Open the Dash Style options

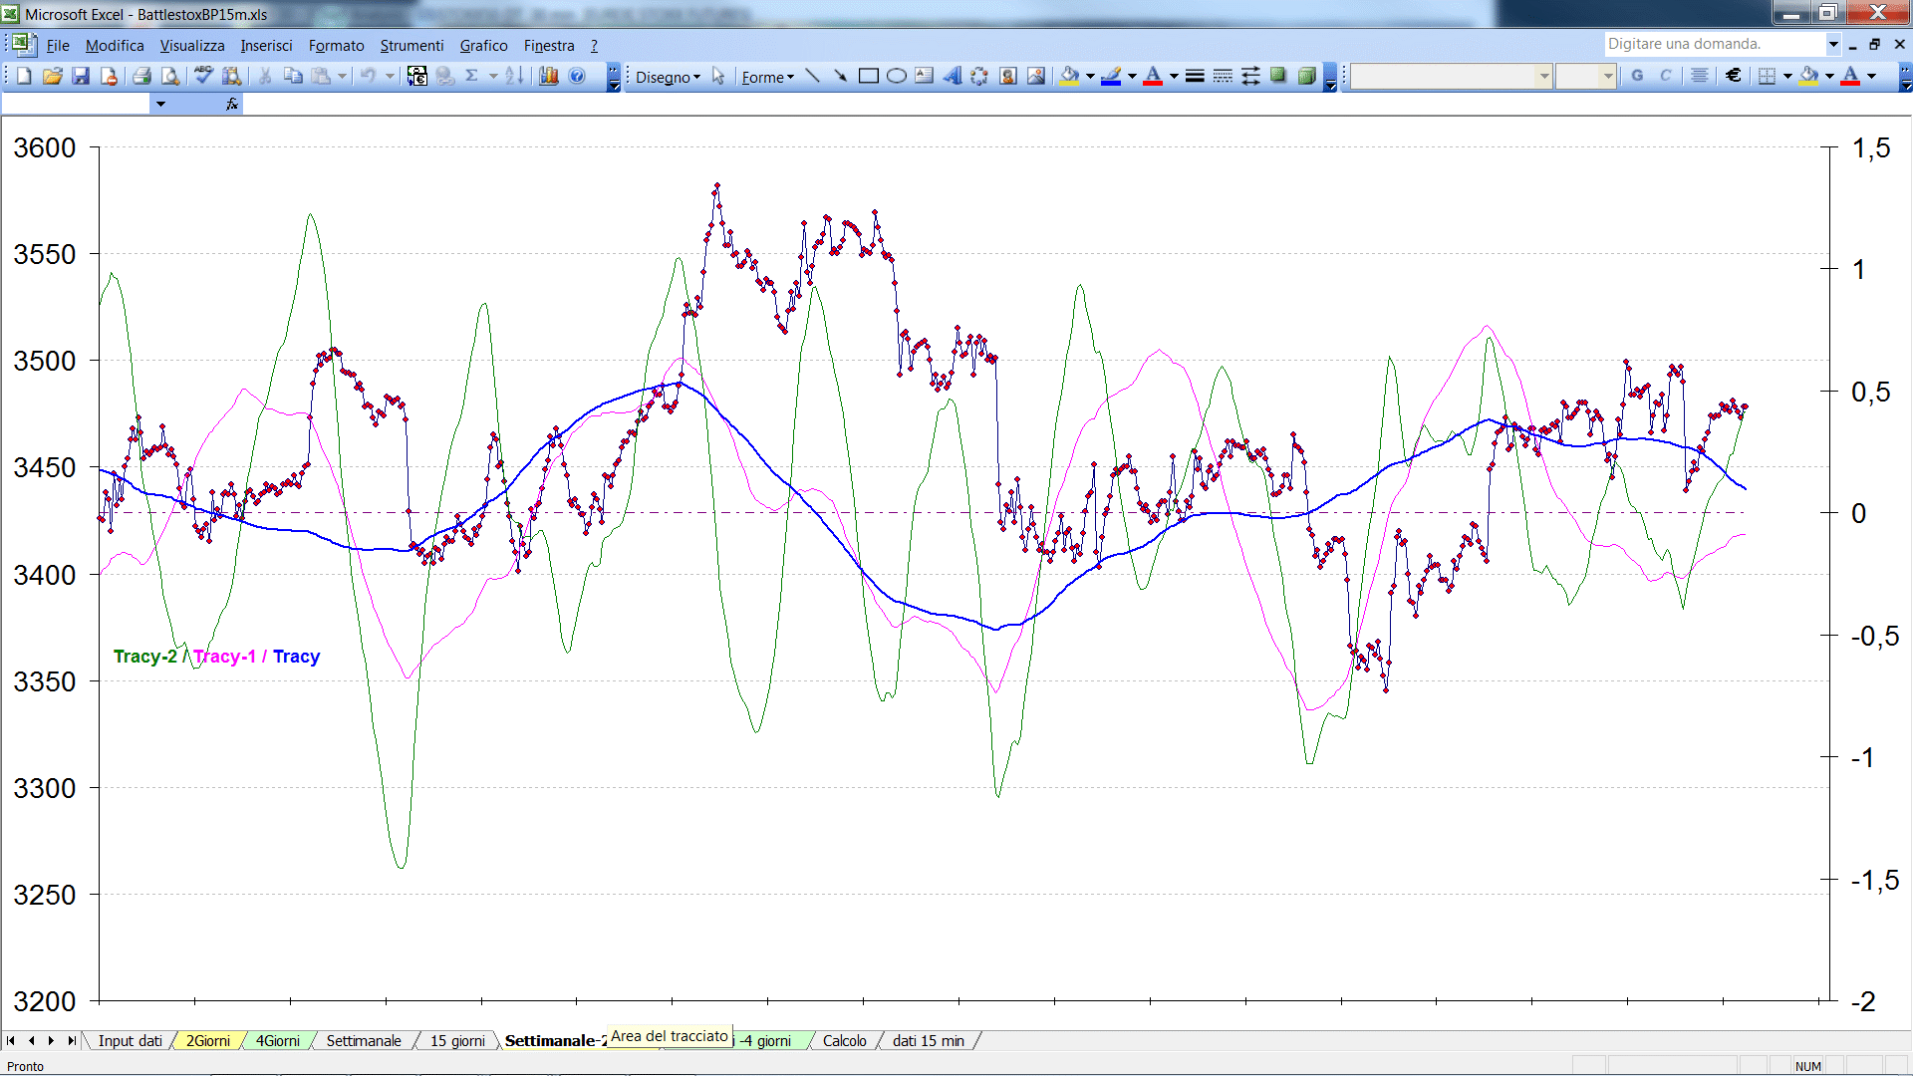pyautogui.click(x=1223, y=76)
